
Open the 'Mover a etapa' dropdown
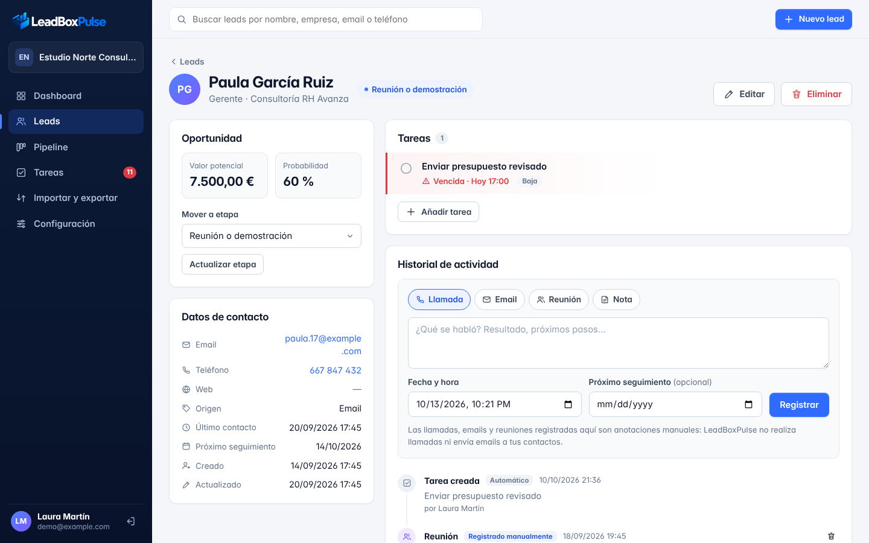272,236
